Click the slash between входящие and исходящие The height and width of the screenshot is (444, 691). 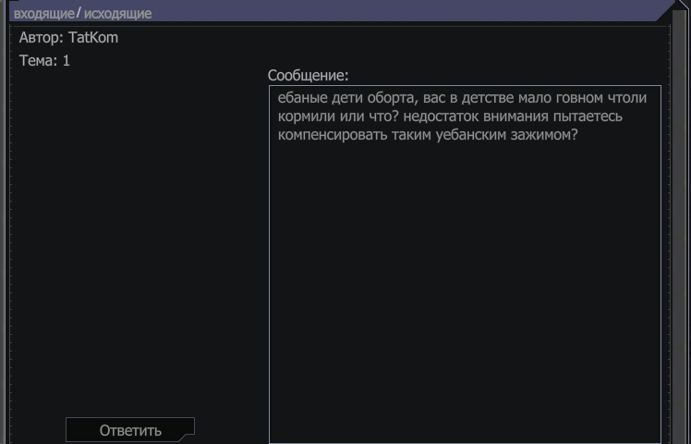tap(79, 13)
